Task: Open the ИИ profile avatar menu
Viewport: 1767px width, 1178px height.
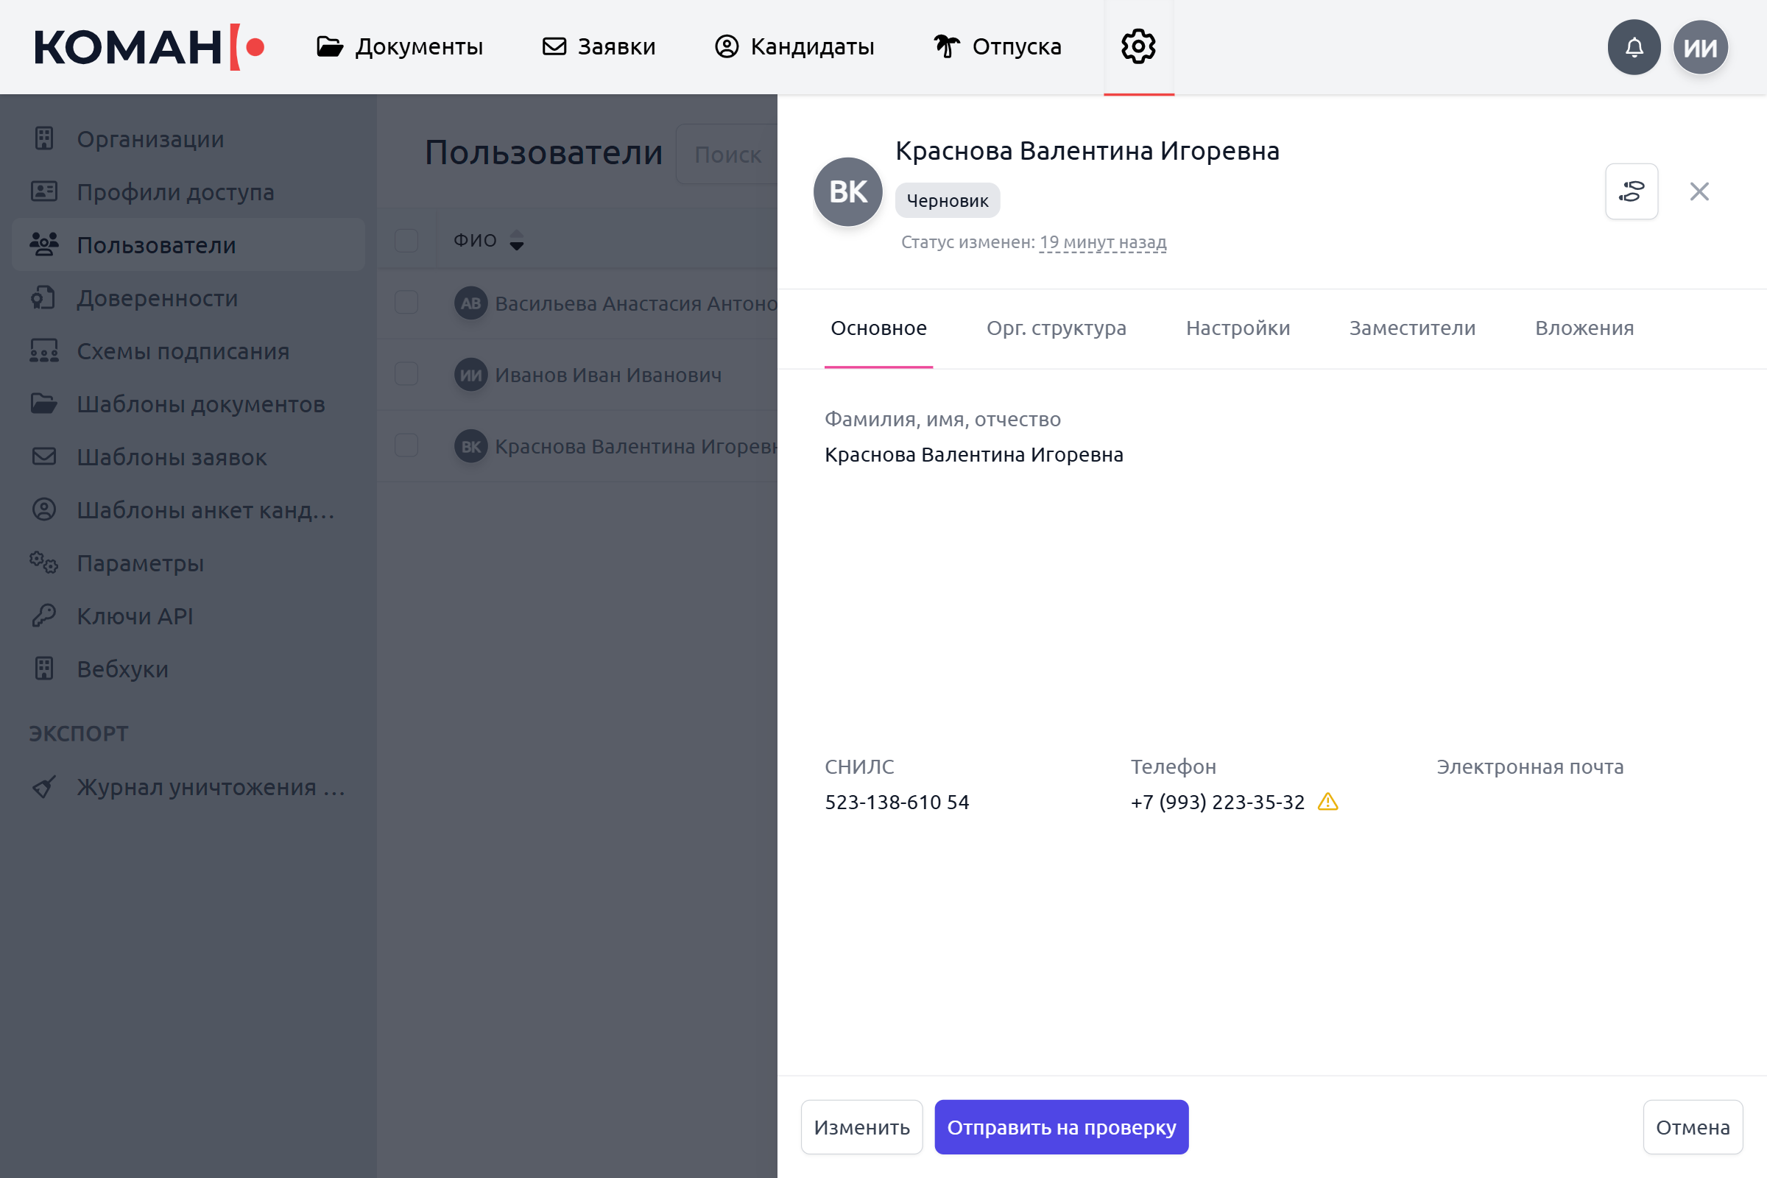Action: click(x=1700, y=47)
